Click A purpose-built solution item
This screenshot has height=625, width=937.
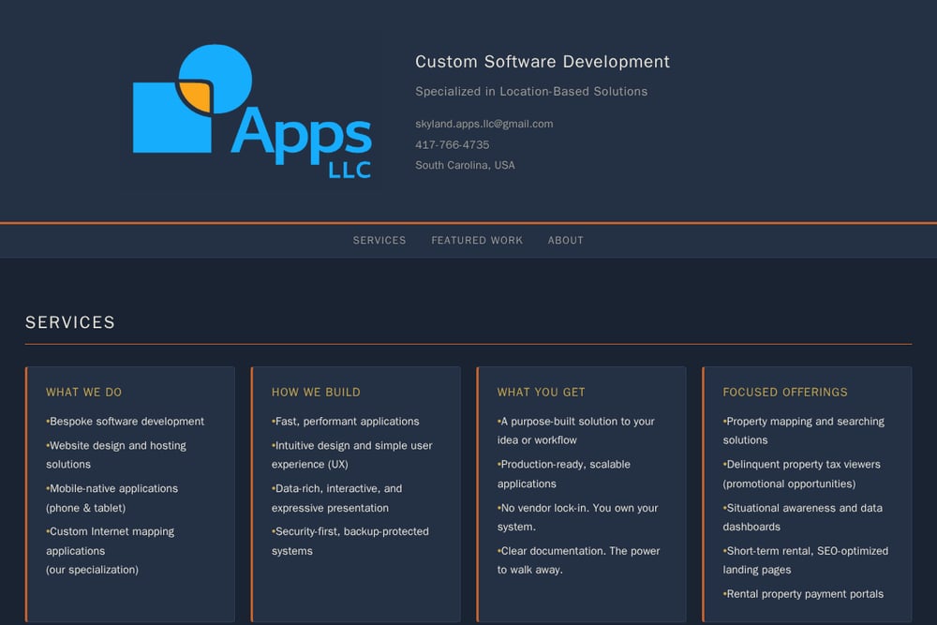576,430
